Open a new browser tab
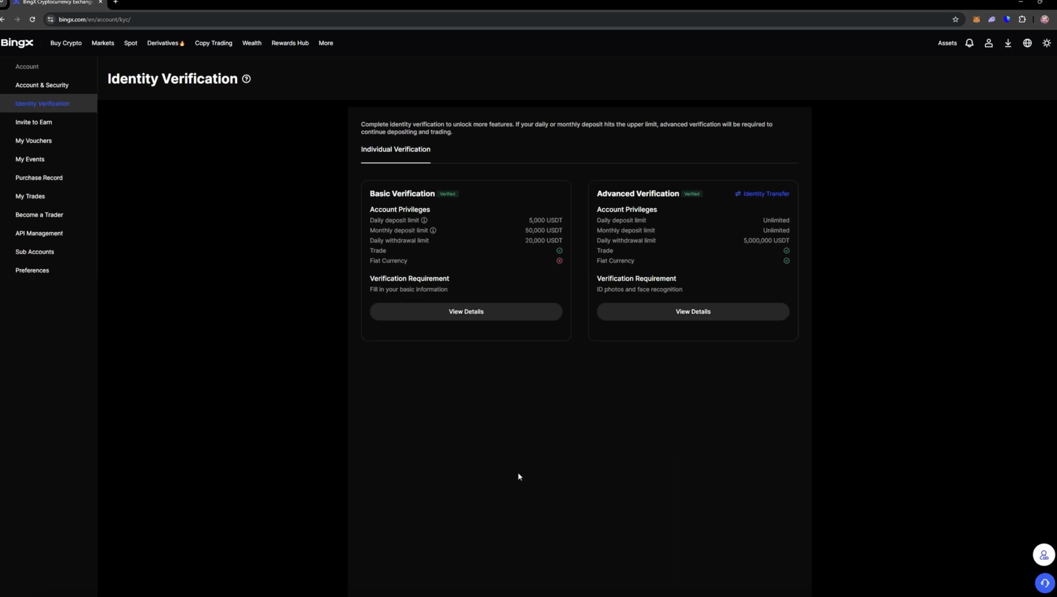The height and width of the screenshot is (597, 1057). click(x=115, y=2)
